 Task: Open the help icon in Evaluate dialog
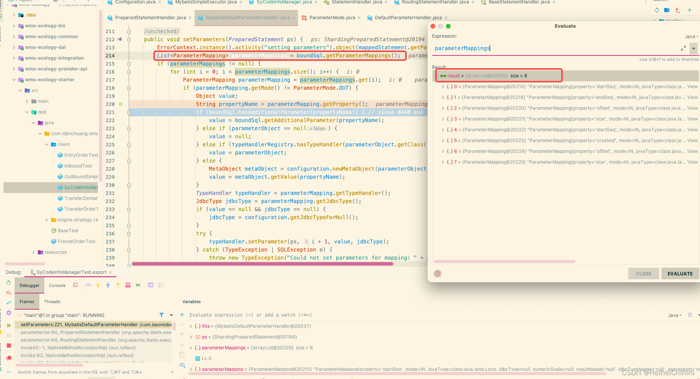pos(437,273)
